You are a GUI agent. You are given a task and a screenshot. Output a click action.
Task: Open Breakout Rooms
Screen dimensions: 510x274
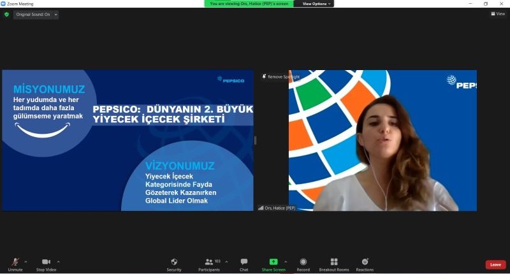pos(334,264)
